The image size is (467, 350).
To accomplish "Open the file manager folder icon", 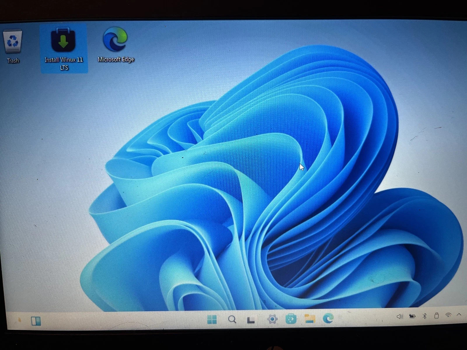I will (310, 318).
